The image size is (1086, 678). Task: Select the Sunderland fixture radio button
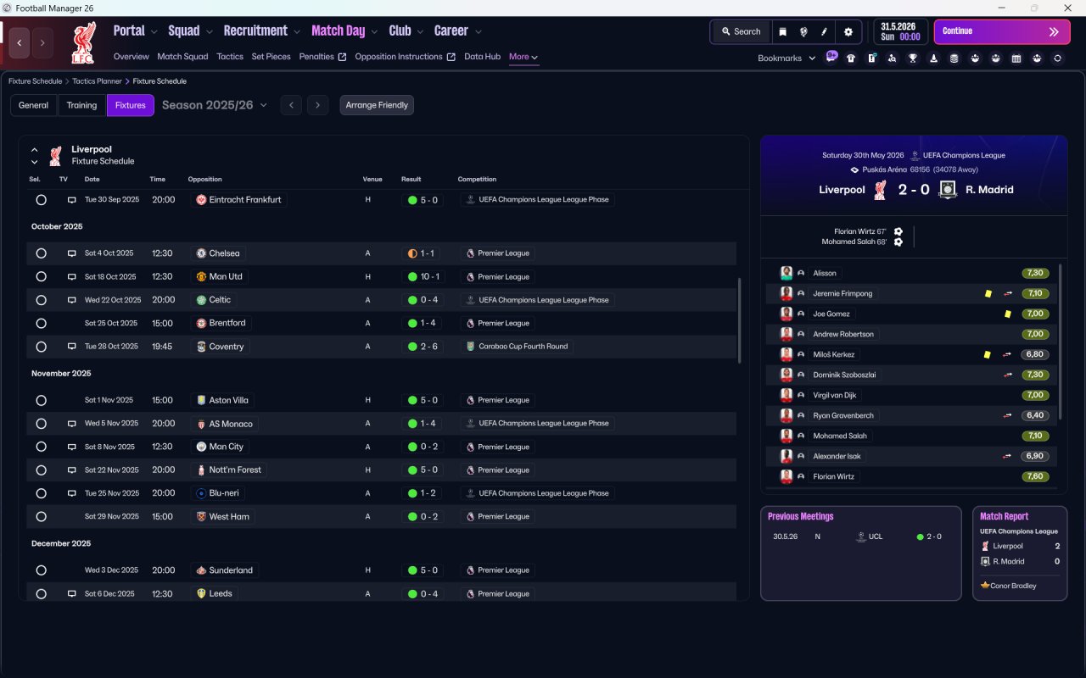coord(41,570)
